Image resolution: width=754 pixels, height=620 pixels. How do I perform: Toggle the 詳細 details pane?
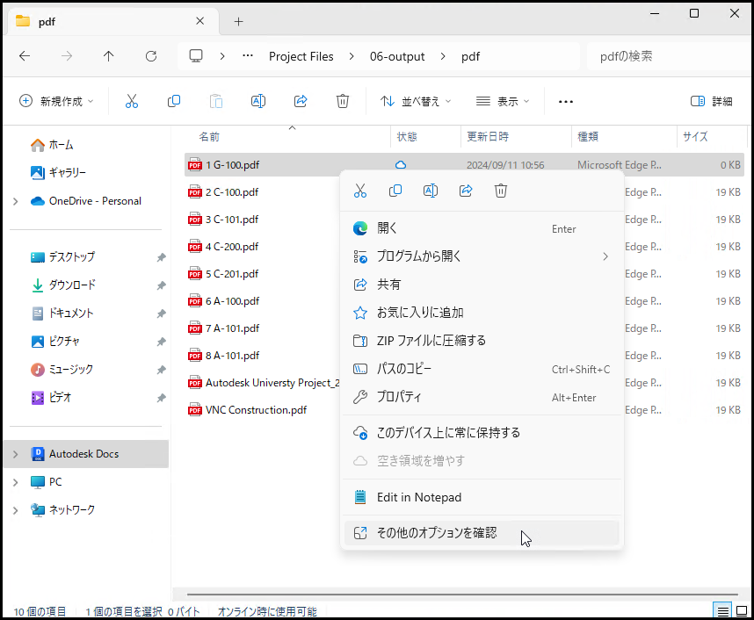click(x=711, y=101)
